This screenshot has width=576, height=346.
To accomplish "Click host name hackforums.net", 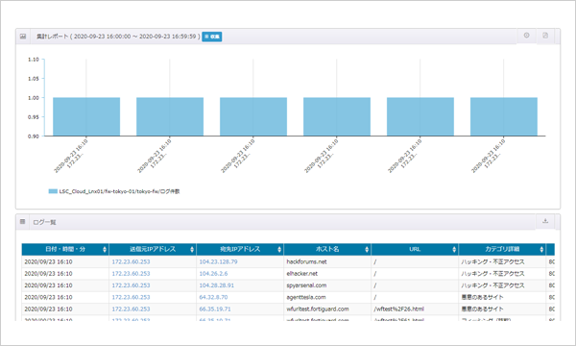I will [306, 261].
